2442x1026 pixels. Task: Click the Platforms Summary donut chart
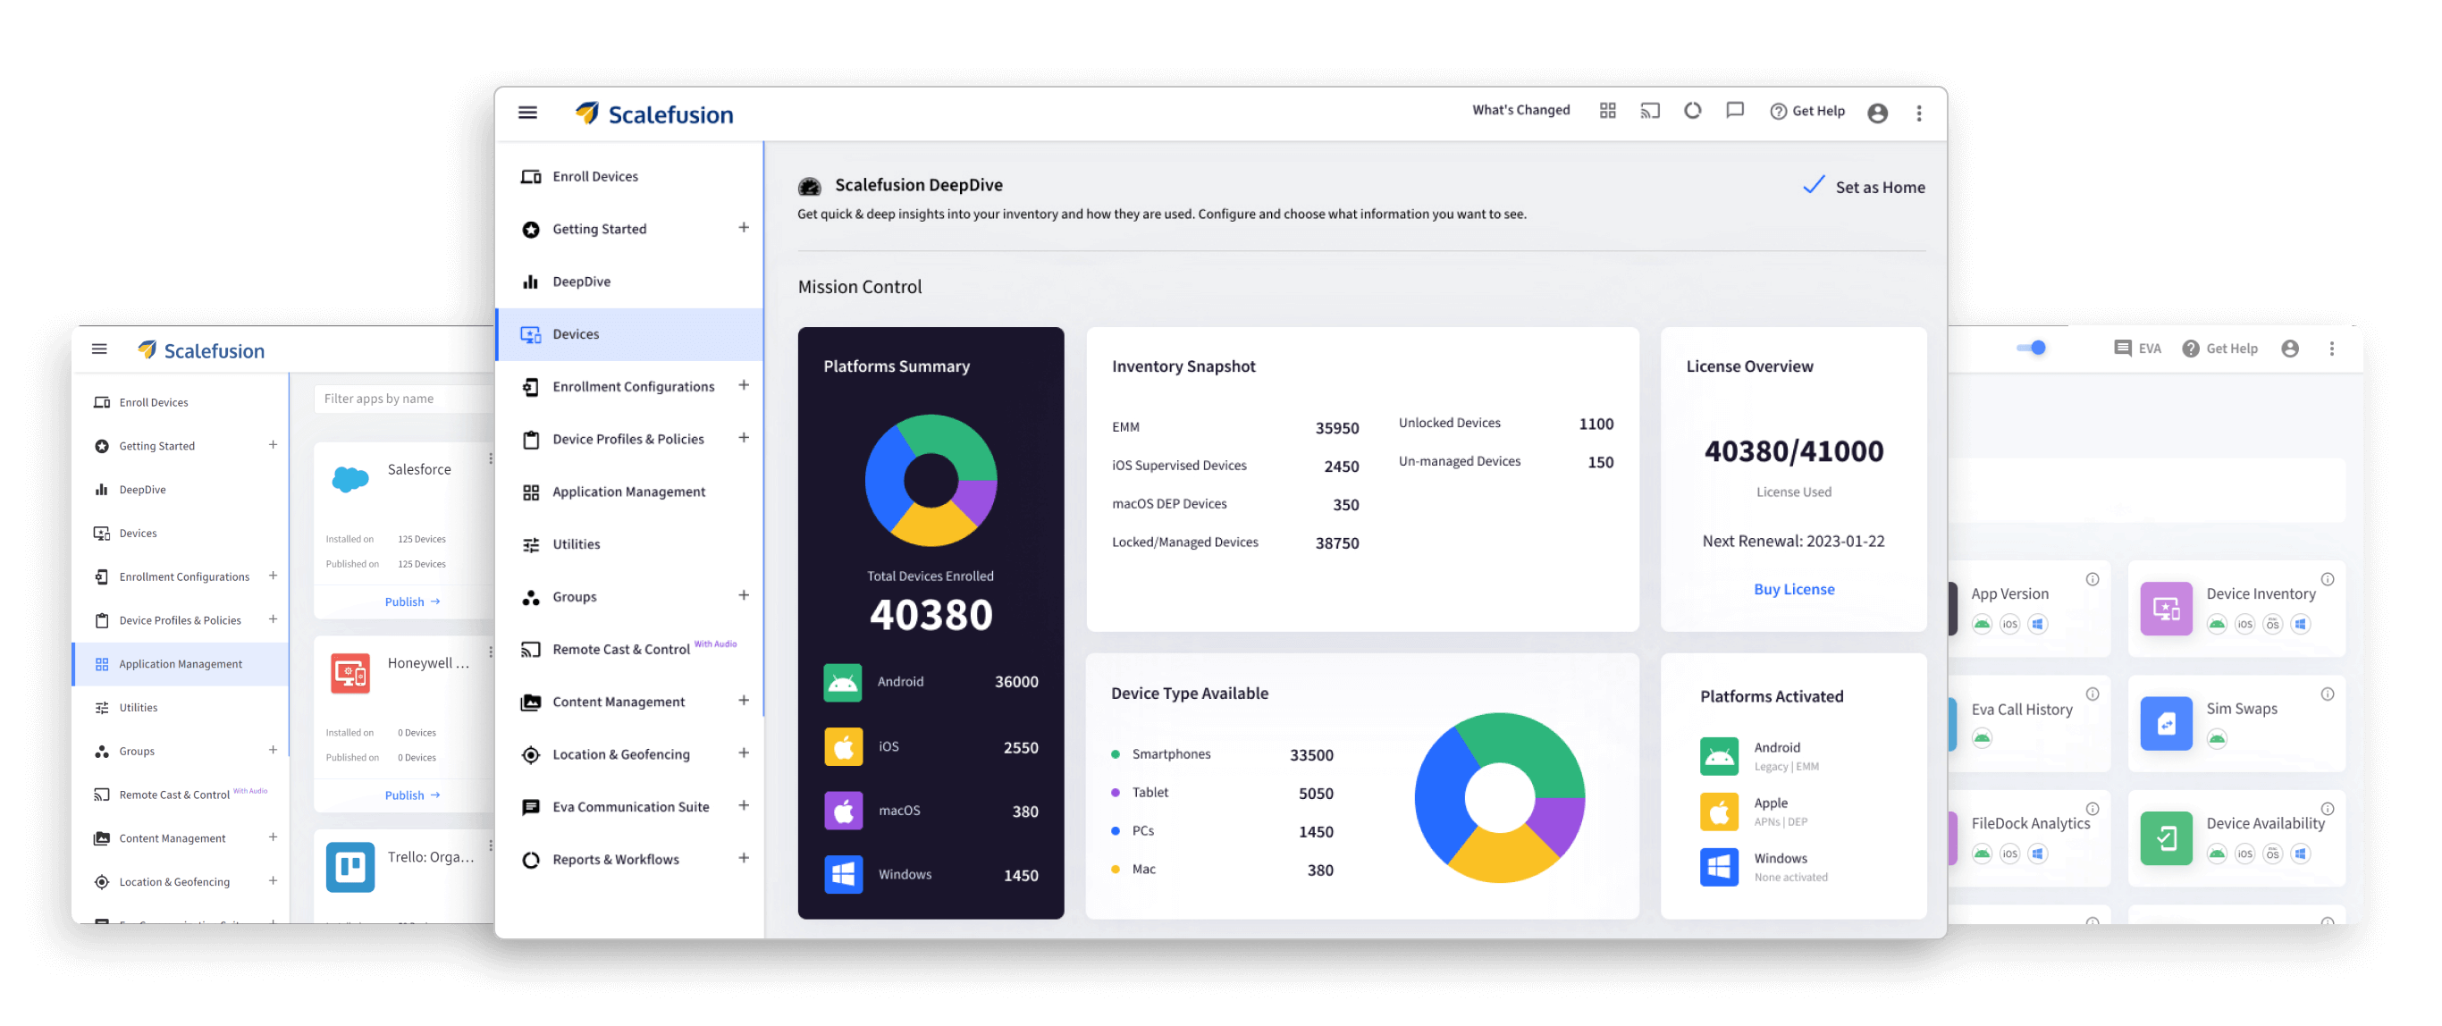tap(930, 475)
